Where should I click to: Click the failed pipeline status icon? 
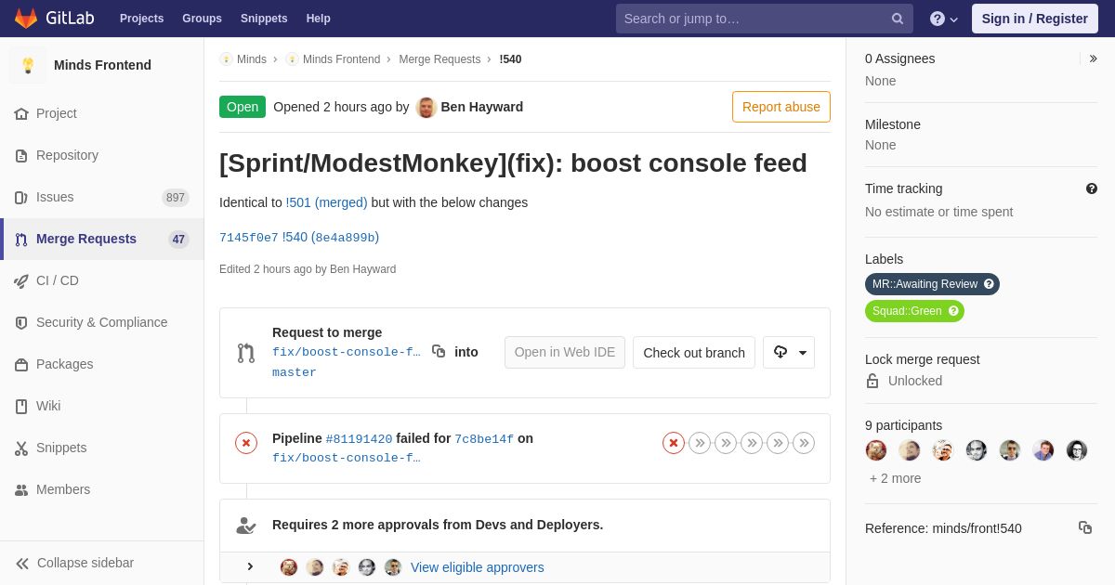[x=246, y=443]
